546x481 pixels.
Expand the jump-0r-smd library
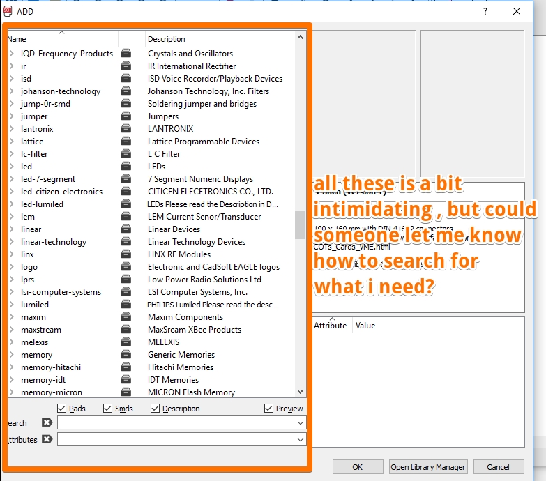(11, 103)
